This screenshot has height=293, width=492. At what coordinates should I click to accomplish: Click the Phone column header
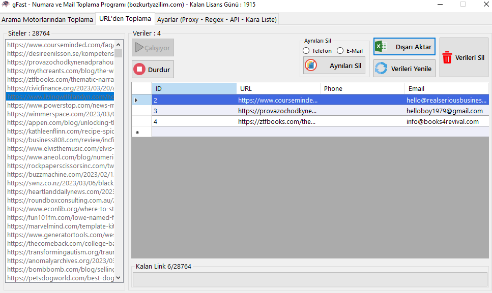pos(362,88)
